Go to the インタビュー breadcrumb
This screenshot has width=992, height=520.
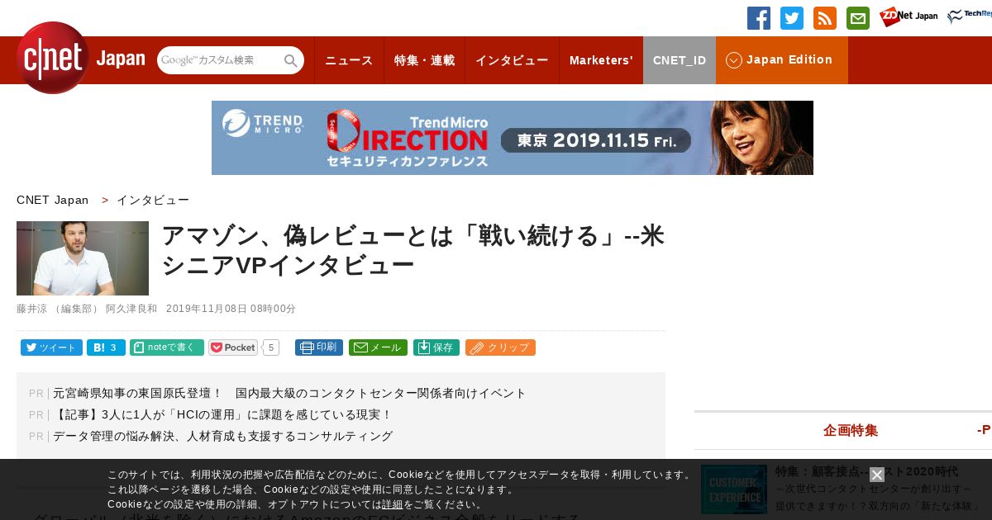tap(153, 200)
